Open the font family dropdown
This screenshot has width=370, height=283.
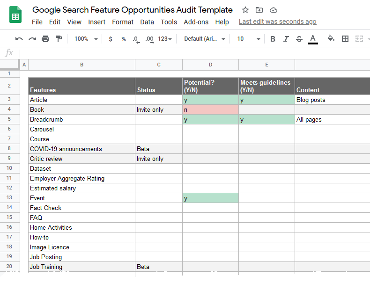pyautogui.click(x=204, y=39)
